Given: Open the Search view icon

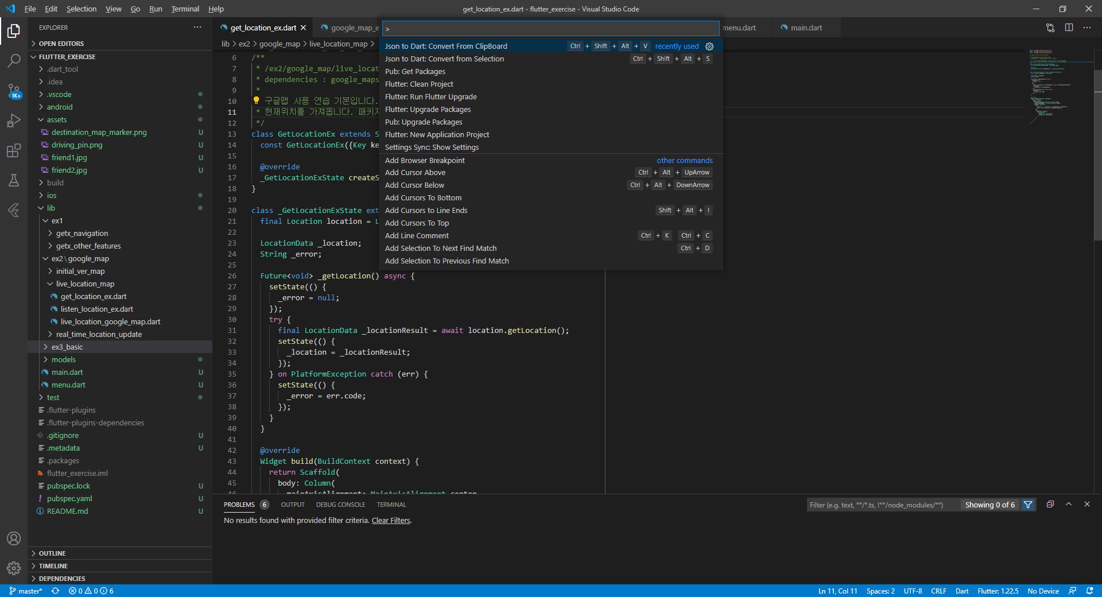Looking at the screenshot, I should (14, 60).
